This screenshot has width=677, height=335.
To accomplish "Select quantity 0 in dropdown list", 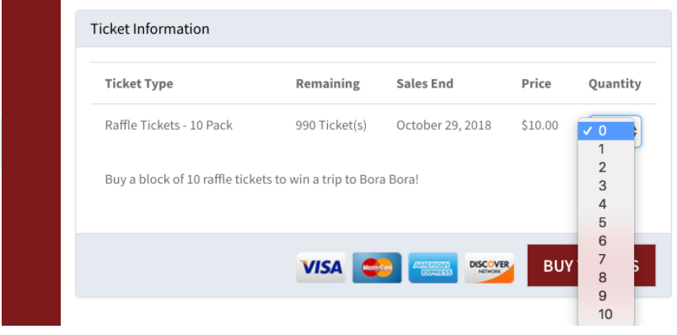I will [x=606, y=131].
